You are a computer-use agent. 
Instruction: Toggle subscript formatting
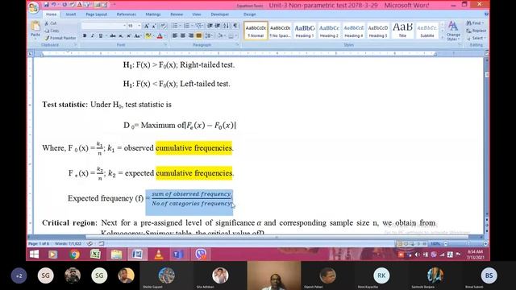point(121,35)
